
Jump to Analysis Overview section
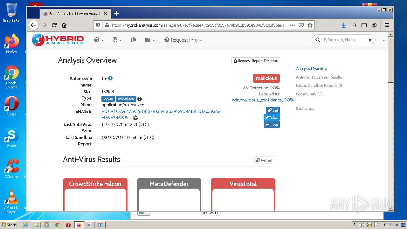click(312, 68)
